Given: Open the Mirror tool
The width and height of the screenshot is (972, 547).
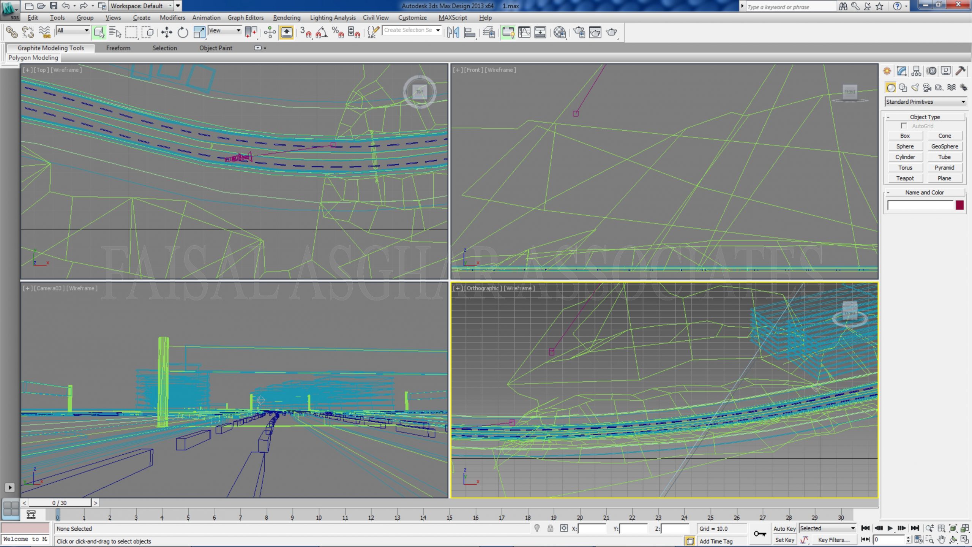Looking at the screenshot, I should pos(453,32).
